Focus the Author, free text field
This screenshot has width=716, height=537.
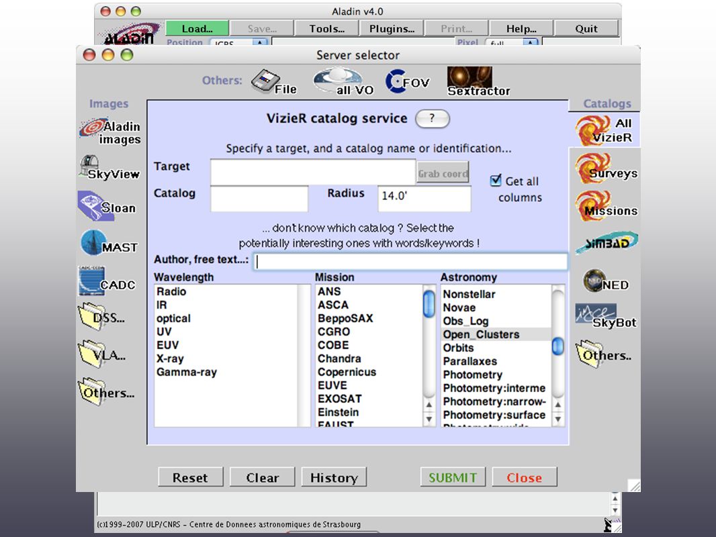point(410,261)
